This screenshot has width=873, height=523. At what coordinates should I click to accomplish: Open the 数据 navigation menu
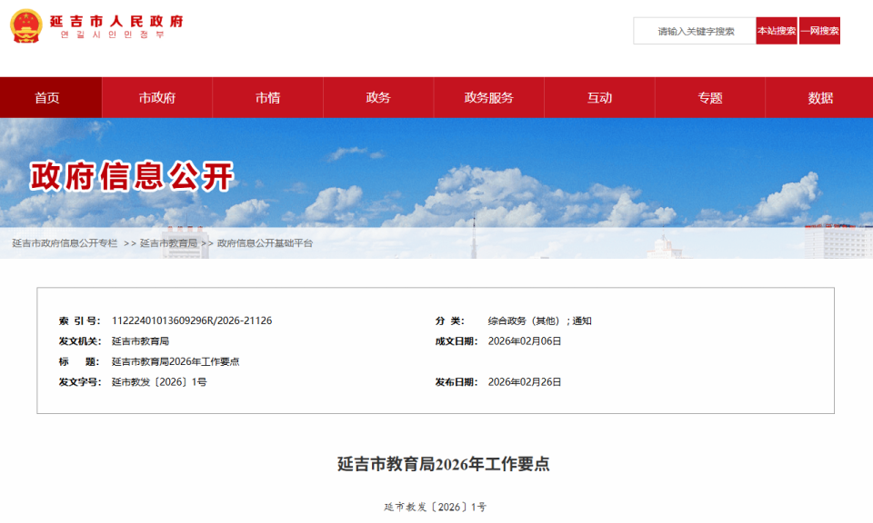pos(818,98)
